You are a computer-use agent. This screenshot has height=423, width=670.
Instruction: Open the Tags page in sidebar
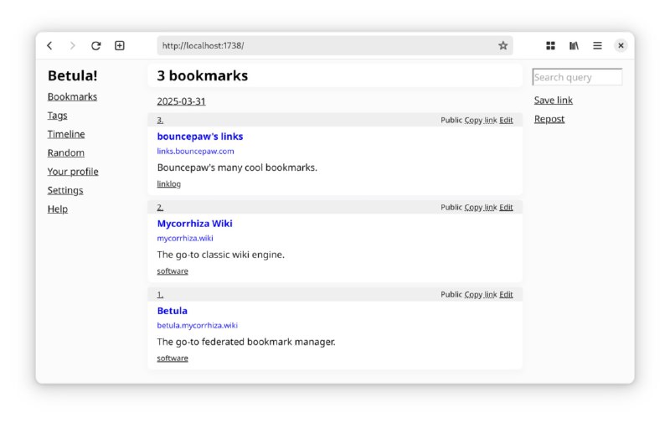click(x=57, y=116)
